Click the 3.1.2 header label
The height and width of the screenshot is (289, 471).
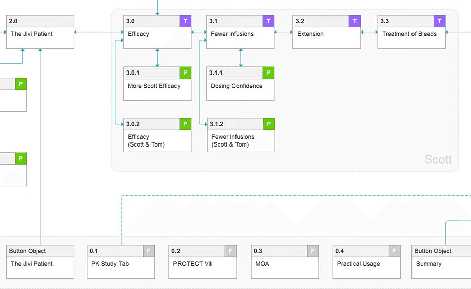tap(216, 124)
